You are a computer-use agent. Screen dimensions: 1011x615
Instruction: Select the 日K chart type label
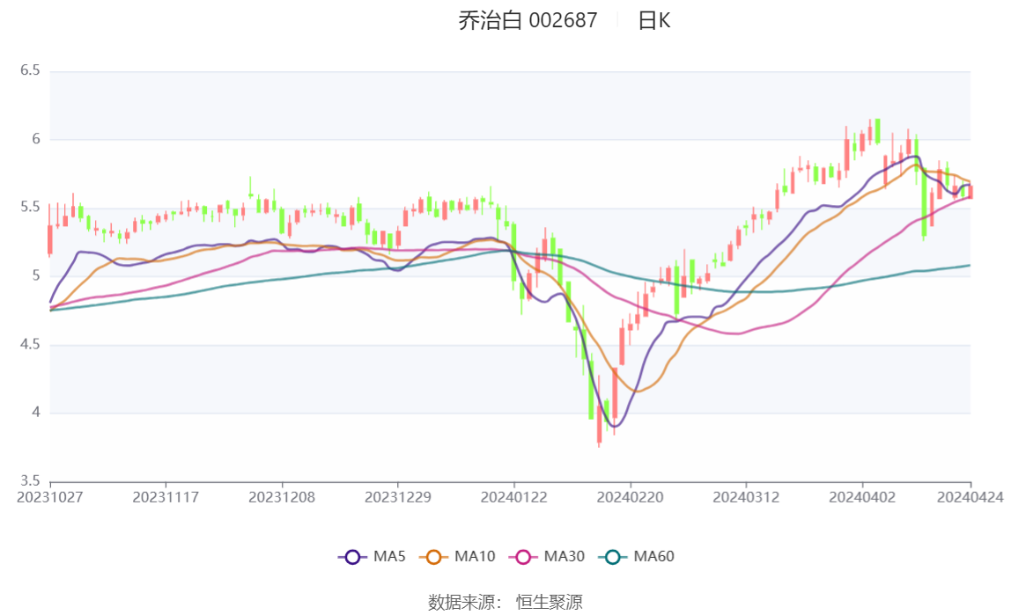pyautogui.click(x=654, y=21)
